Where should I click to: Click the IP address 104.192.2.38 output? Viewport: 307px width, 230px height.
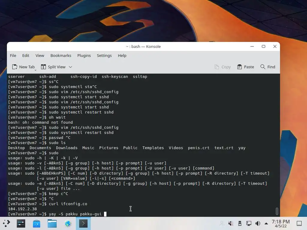click(22, 209)
